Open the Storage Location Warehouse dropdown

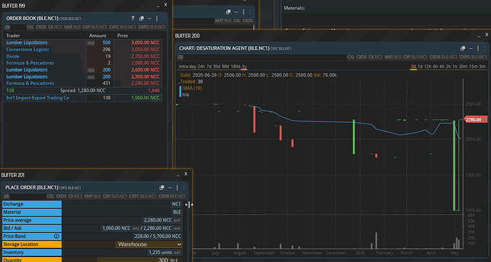coord(149,244)
